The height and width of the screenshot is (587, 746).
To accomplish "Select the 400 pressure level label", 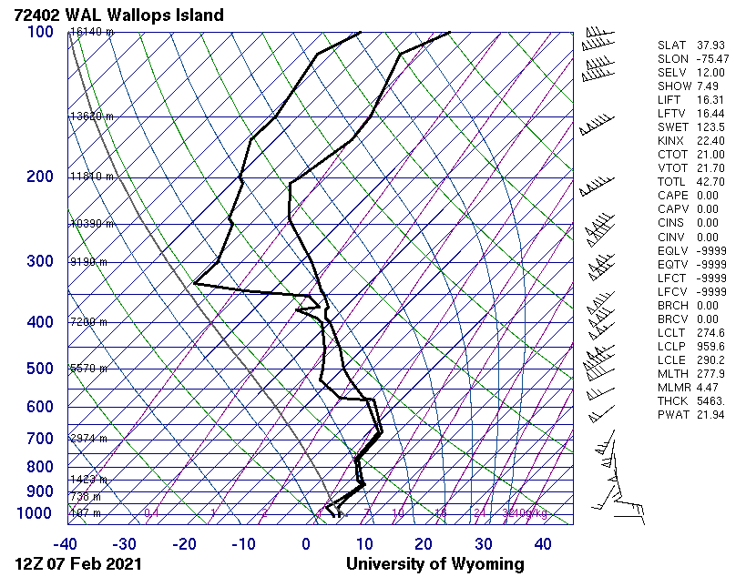I will 40,322.
